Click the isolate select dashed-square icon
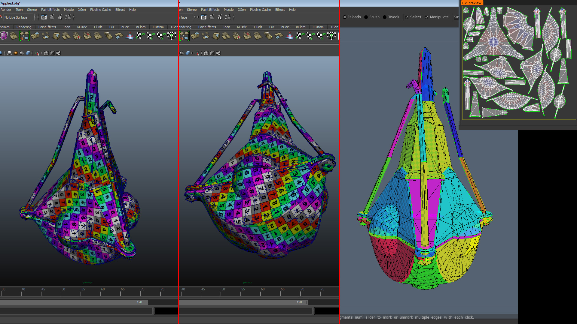 (x=37, y=53)
